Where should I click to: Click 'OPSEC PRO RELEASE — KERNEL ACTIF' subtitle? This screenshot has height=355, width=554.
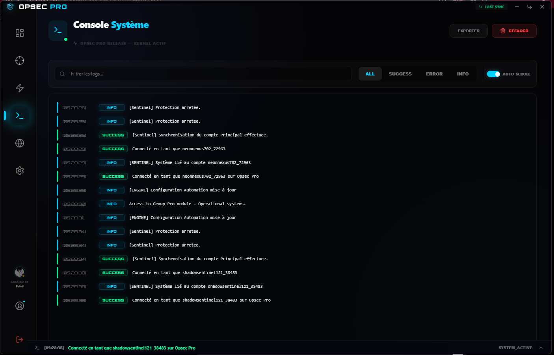[x=123, y=43]
